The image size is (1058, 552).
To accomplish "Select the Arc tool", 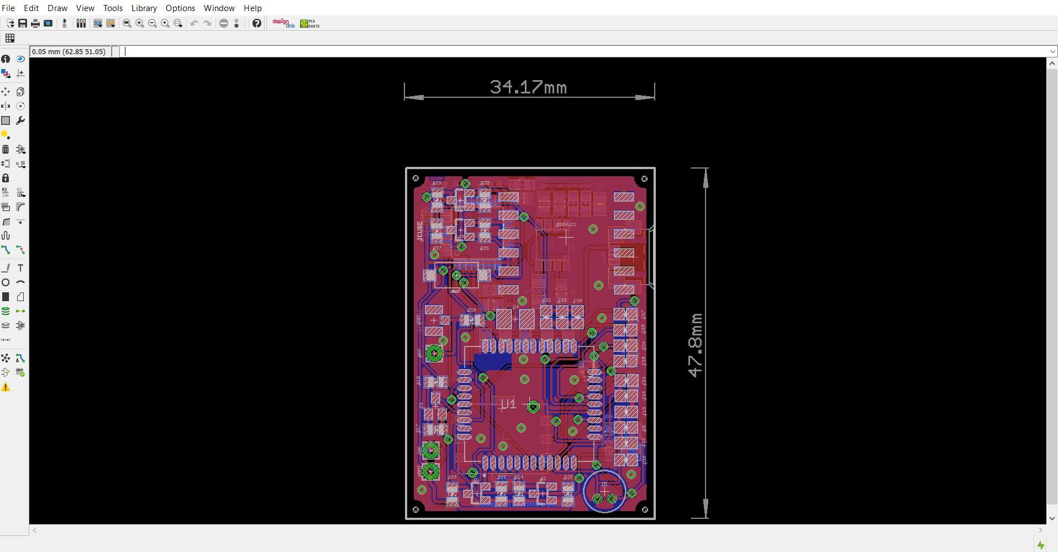I will point(20,282).
